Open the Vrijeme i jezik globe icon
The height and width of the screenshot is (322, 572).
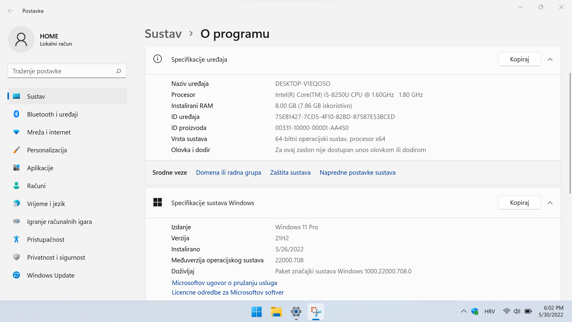tap(16, 203)
